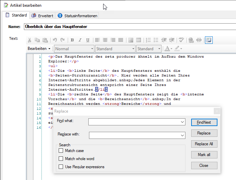The height and width of the screenshot is (180, 236).
Task: Align text right icon
Action: (x=113, y=40)
